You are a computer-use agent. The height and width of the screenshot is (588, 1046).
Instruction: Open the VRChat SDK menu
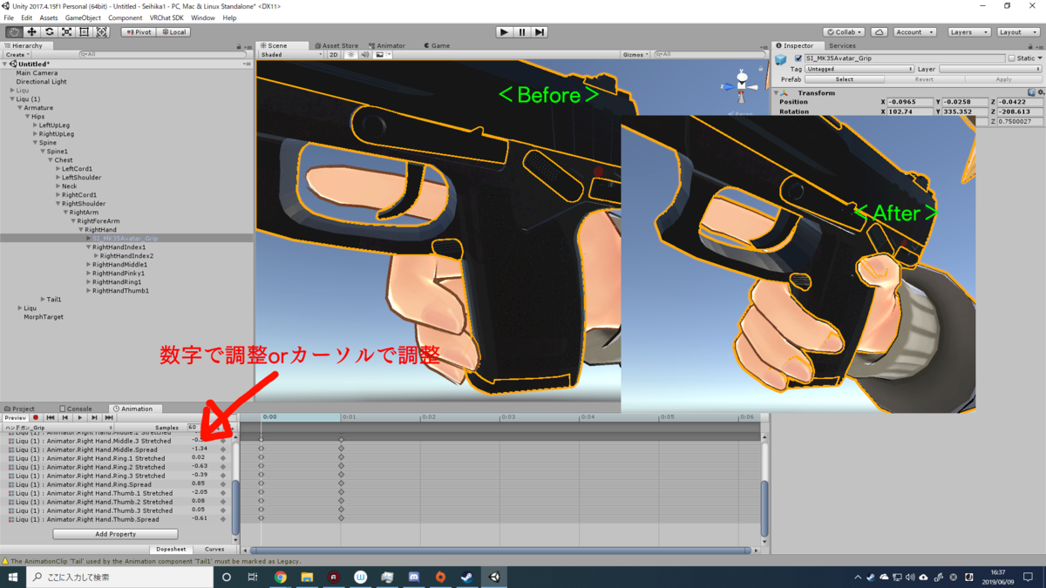pyautogui.click(x=166, y=17)
